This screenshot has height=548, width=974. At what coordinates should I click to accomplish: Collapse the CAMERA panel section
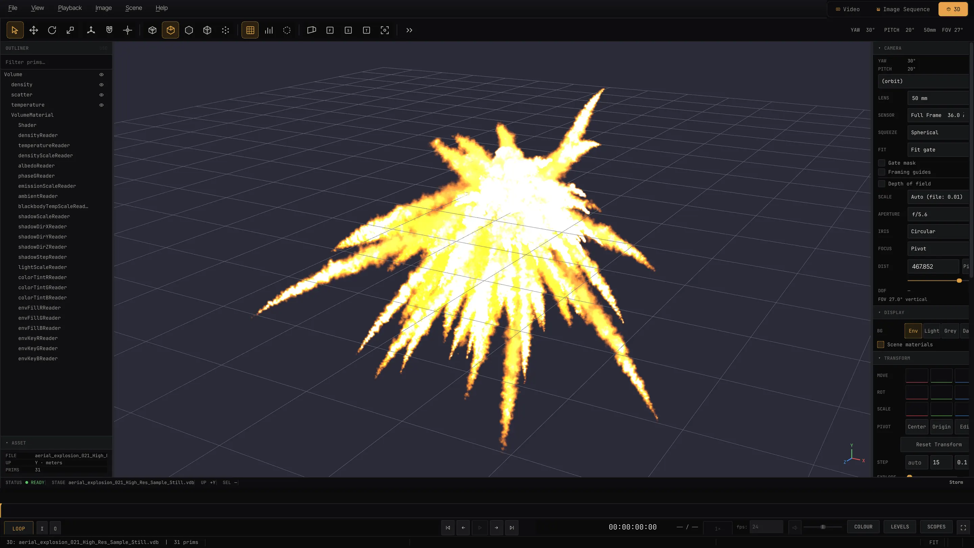coord(921,48)
